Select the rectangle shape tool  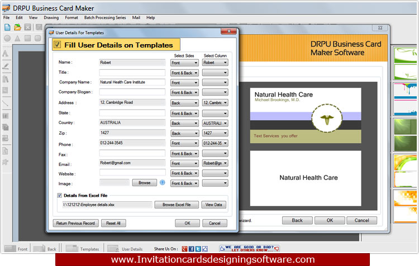(x=27, y=38)
